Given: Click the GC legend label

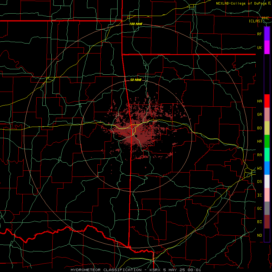Looking at the screenshot, I should tap(259, 209).
